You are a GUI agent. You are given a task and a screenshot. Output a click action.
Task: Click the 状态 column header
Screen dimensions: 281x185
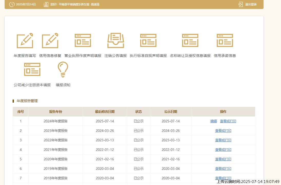138,112
